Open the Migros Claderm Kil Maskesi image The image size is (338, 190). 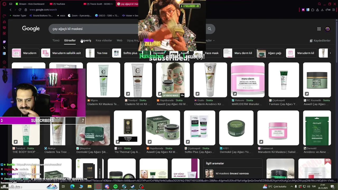[104, 80]
